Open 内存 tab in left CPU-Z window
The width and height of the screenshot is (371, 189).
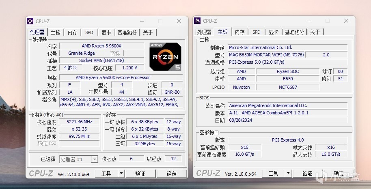click(72, 32)
